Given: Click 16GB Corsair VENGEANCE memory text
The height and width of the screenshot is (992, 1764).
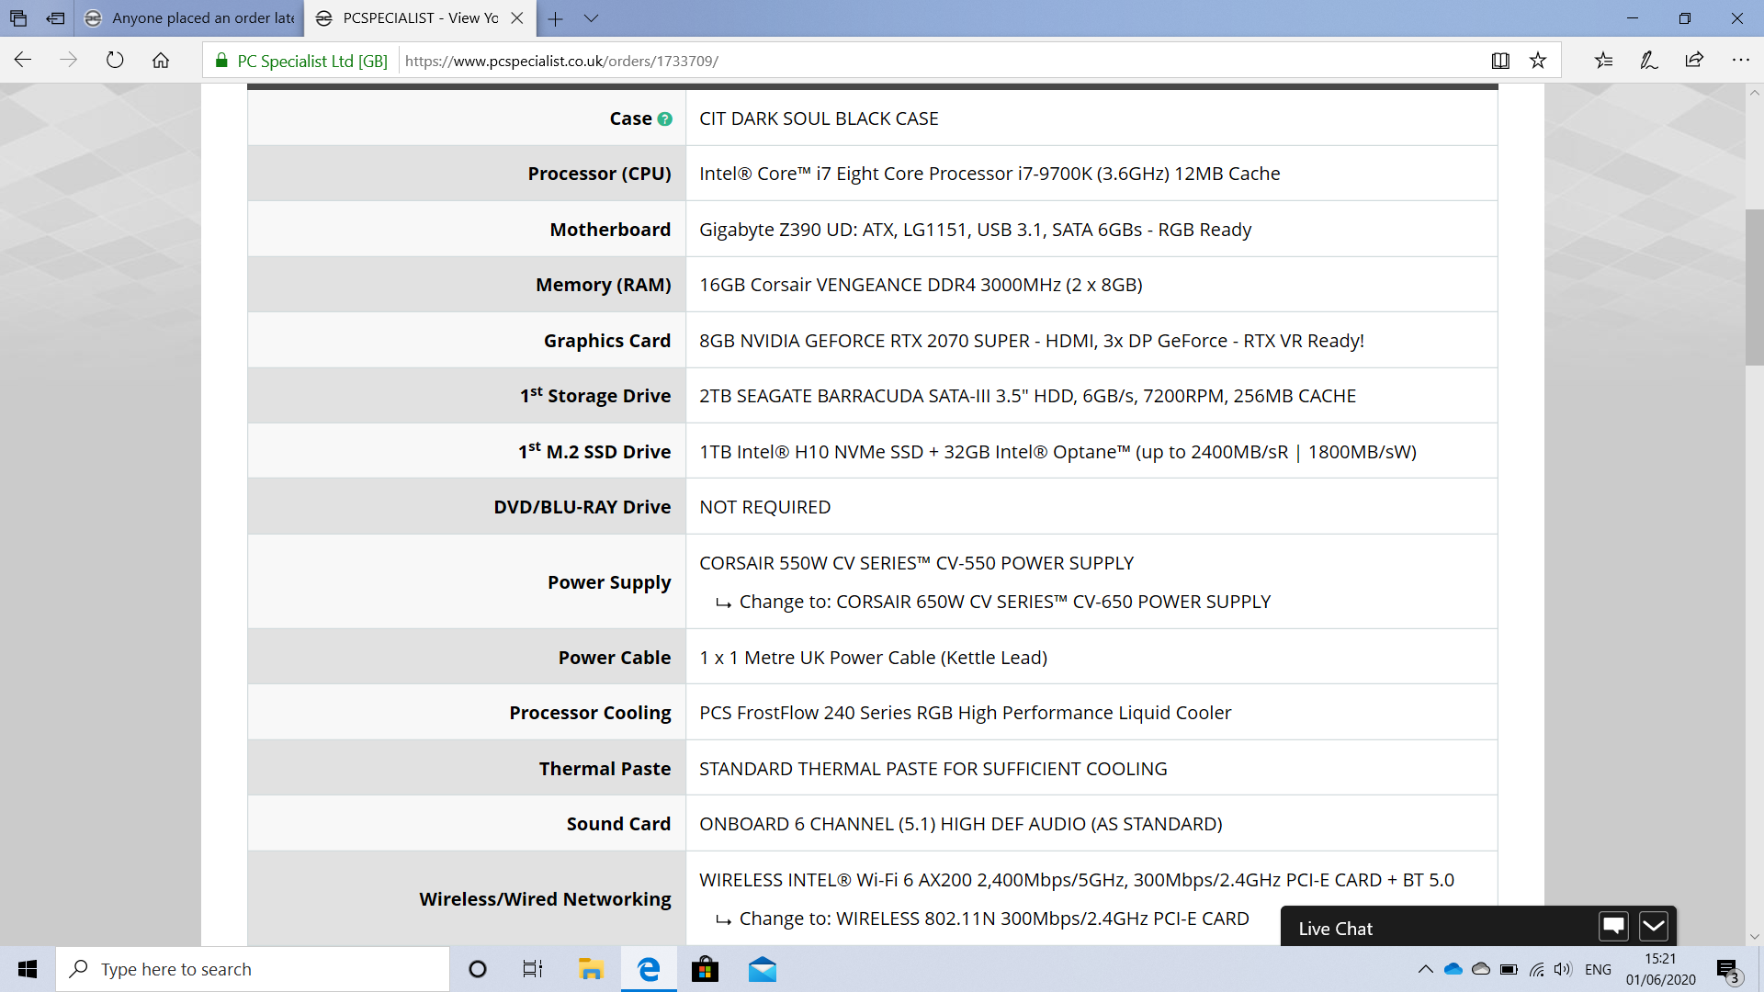Looking at the screenshot, I should 921,285.
